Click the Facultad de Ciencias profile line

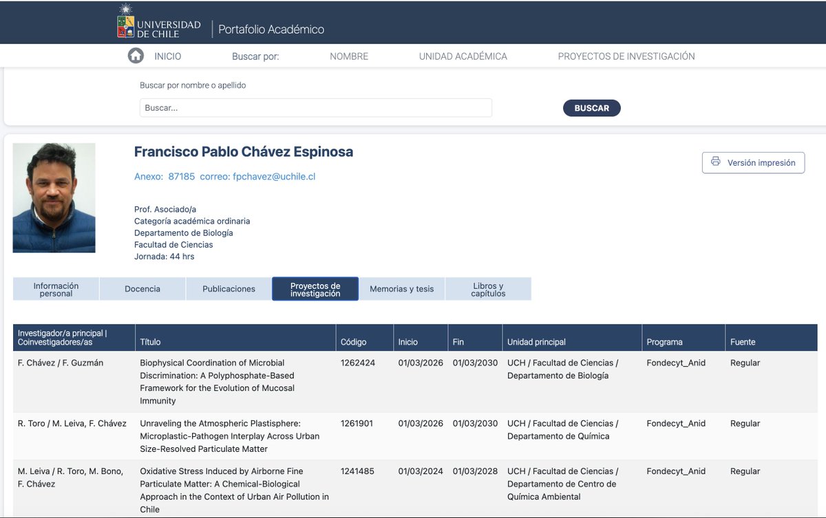click(x=173, y=244)
